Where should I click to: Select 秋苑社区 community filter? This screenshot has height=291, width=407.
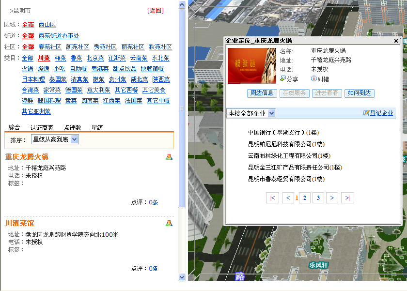click(160, 47)
